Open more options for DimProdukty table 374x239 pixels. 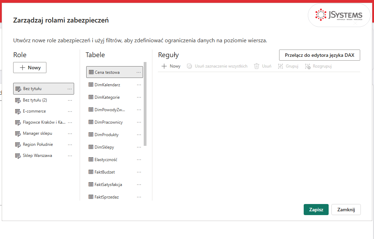pyautogui.click(x=139, y=135)
